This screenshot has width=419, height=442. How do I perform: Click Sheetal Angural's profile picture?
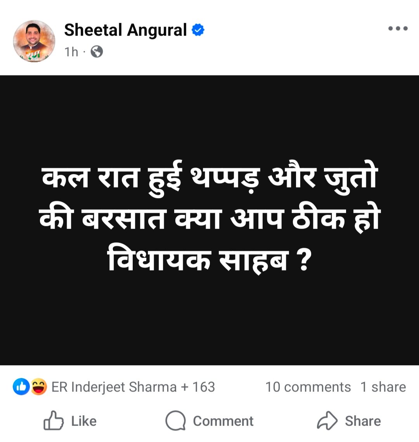[34, 41]
